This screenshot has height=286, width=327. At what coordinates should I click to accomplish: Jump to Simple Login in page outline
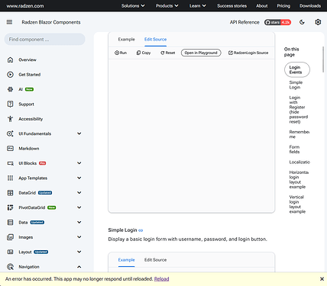tap(296, 85)
